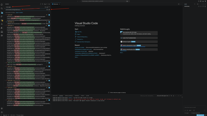Open chat settings gear icon
The width and height of the screenshot is (207, 116).
pyautogui.click(x=198, y=4)
